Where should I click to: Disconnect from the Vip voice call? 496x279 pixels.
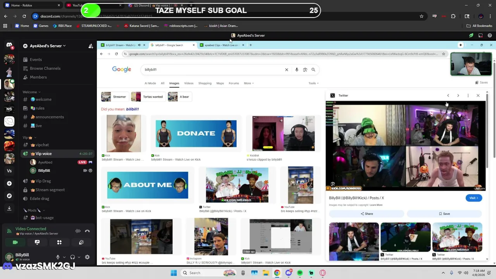tap(87, 231)
